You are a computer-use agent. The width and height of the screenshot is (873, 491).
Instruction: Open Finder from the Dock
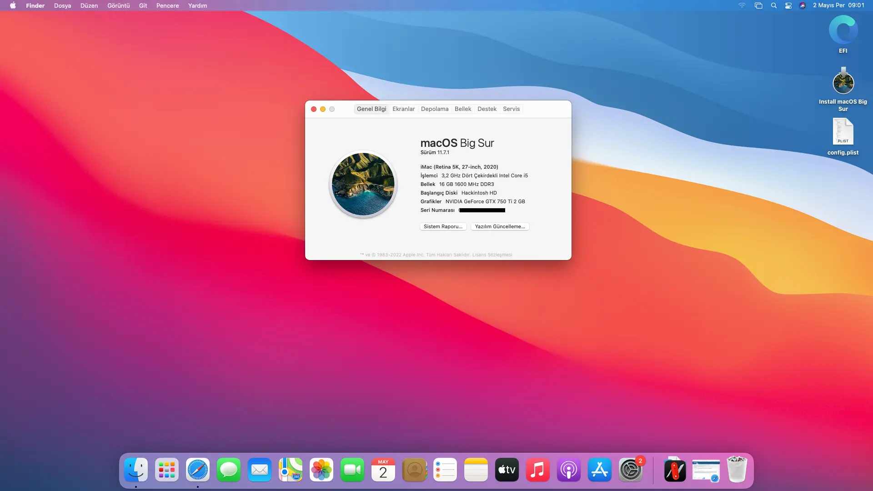click(x=136, y=470)
